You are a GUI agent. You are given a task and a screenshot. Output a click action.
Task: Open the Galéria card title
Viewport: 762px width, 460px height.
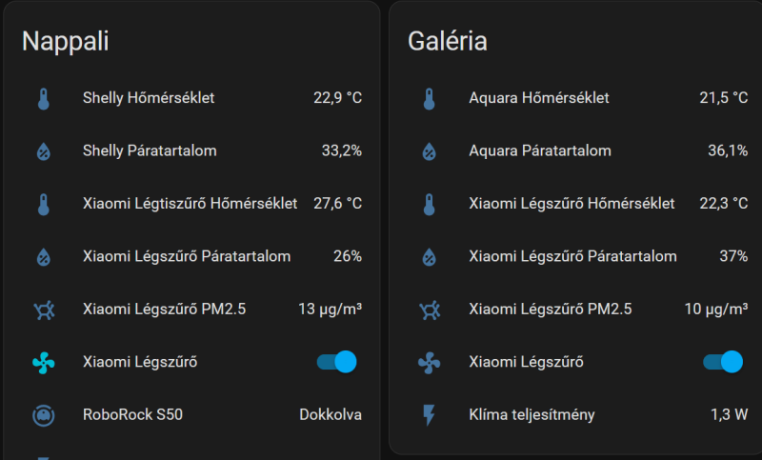click(447, 41)
